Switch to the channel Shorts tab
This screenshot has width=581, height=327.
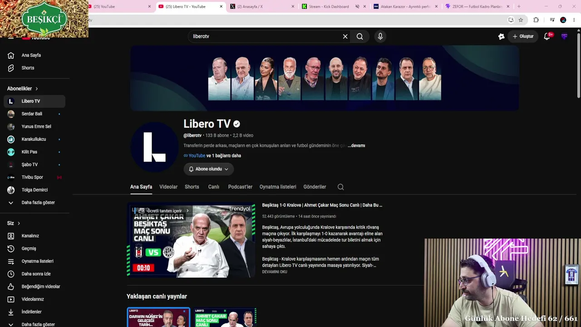192,187
